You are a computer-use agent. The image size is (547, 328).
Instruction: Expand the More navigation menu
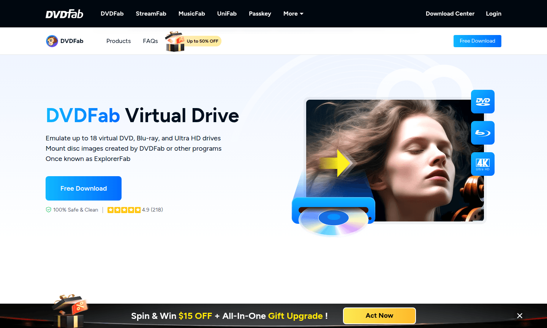pos(293,14)
